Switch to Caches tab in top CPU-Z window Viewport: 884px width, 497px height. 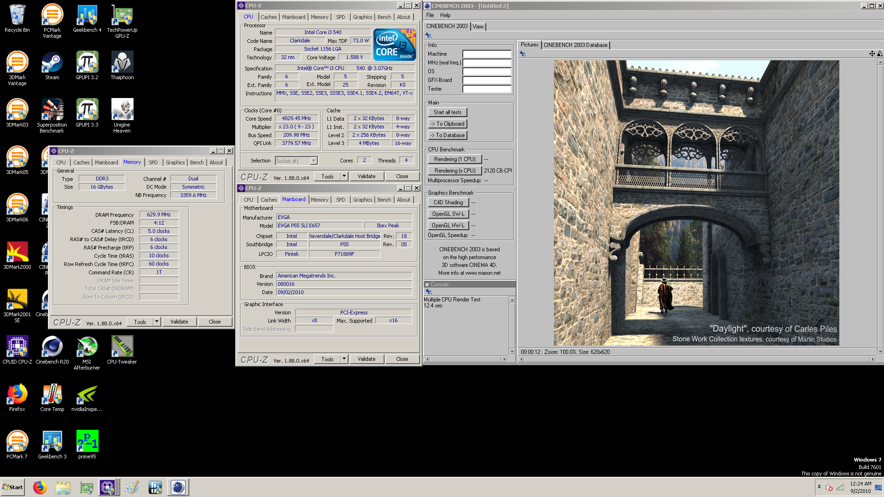[x=269, y=17]
